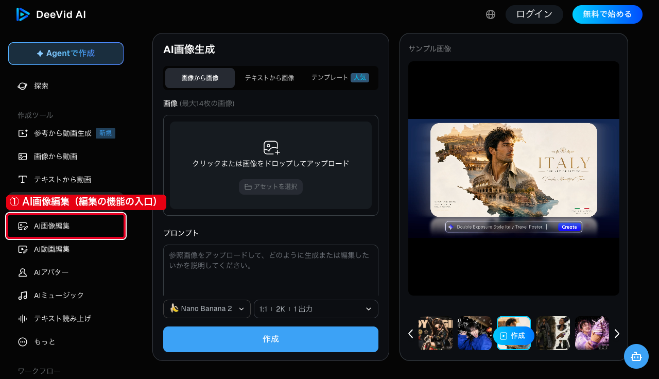
Task: Switch to テキストから画像 tab
Action: click(269, 78)
